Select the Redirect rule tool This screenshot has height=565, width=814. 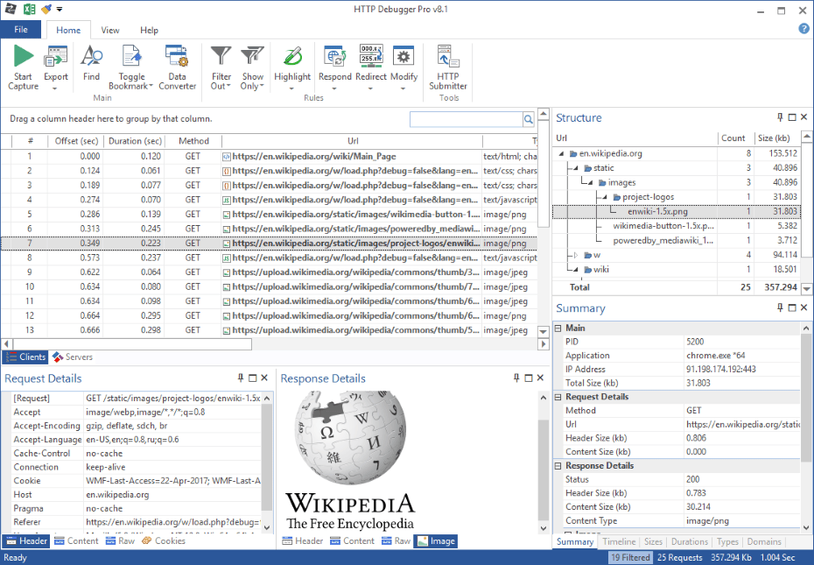coord(369,66)
